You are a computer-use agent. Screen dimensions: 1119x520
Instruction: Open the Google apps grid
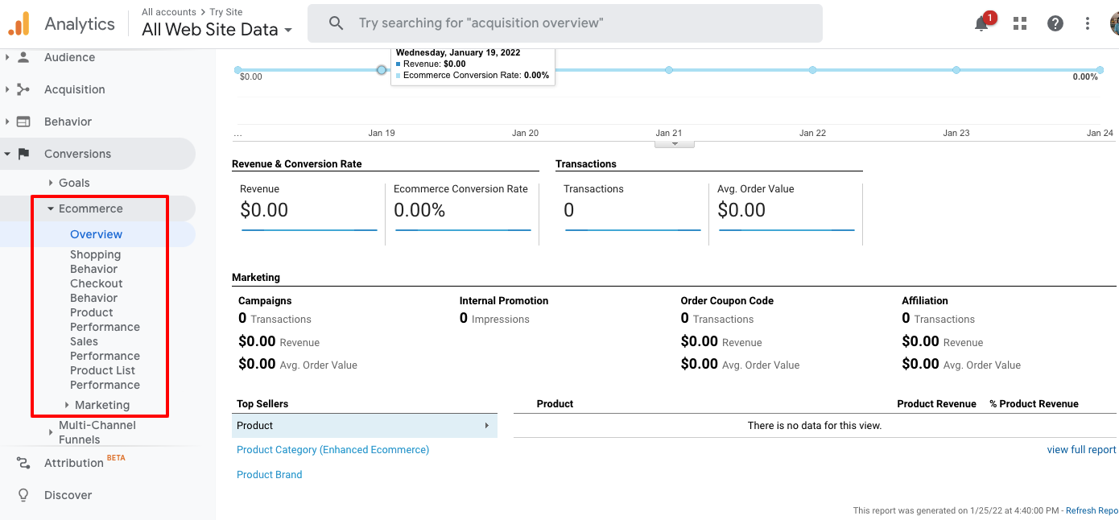pos(1019,23)
